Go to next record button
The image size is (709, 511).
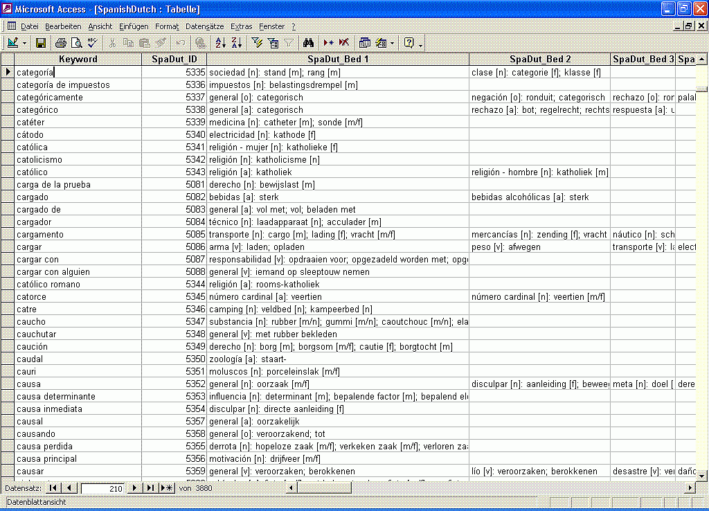click(134, 488)
